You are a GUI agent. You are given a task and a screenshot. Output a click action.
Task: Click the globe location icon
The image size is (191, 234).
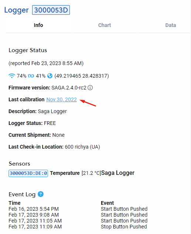(x=50, y=76)
